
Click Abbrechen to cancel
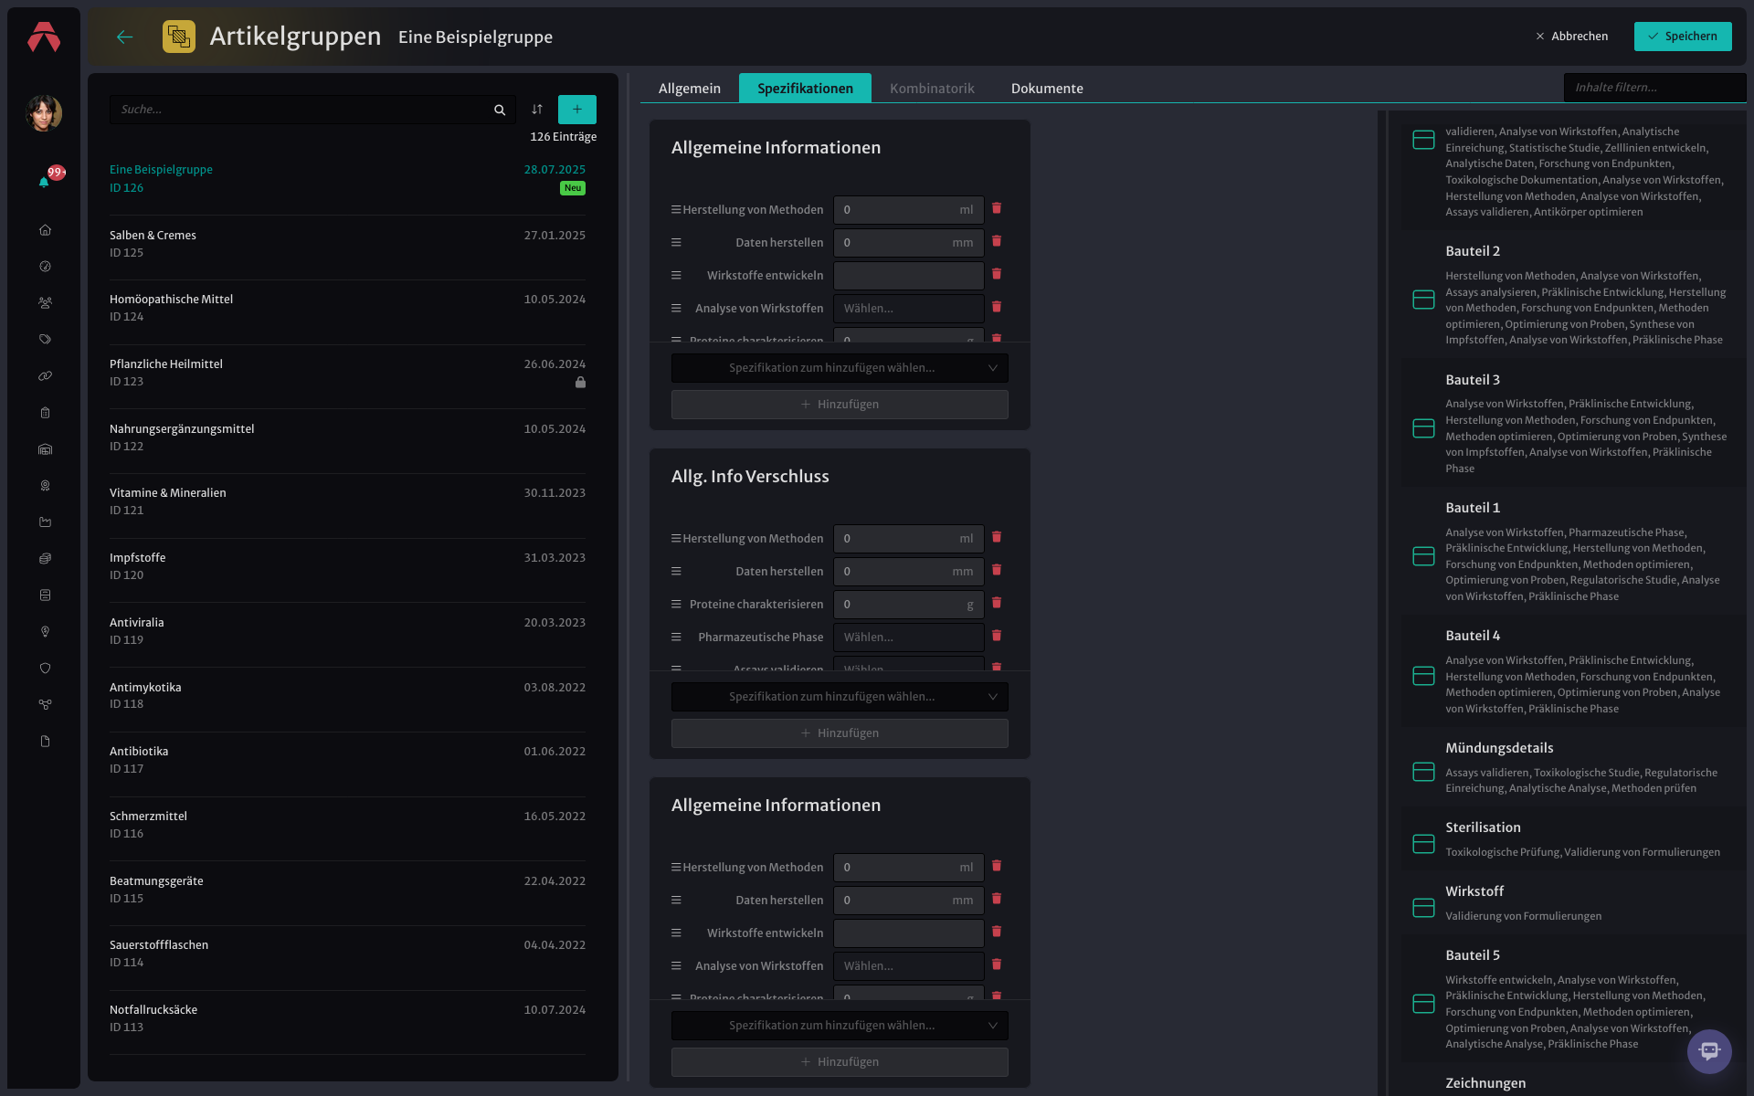tap(1572, 37)
